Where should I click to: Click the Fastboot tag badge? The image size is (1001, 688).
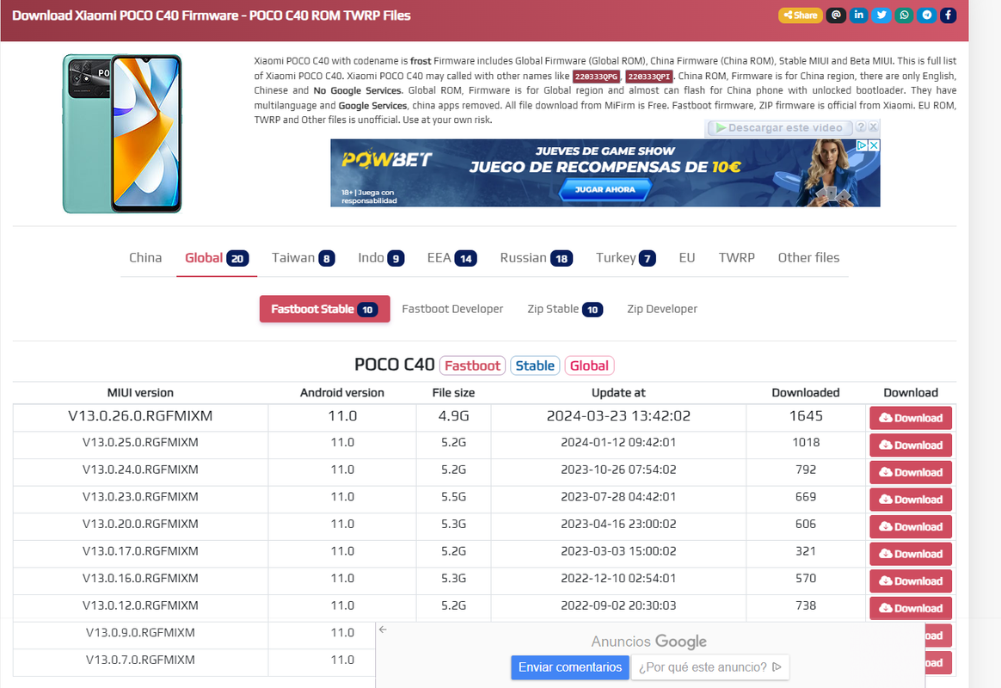tap(472, 365)
